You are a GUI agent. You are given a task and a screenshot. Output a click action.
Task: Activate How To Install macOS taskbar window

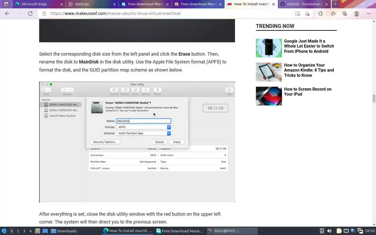click(128, 231)
